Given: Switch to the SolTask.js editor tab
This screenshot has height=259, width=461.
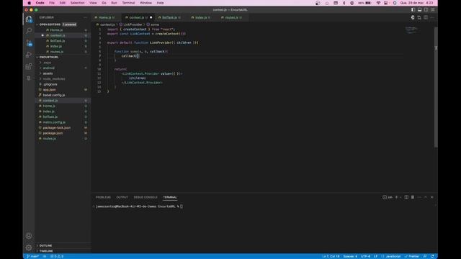Looking at the screenshot, I should (x=170, y=17).
